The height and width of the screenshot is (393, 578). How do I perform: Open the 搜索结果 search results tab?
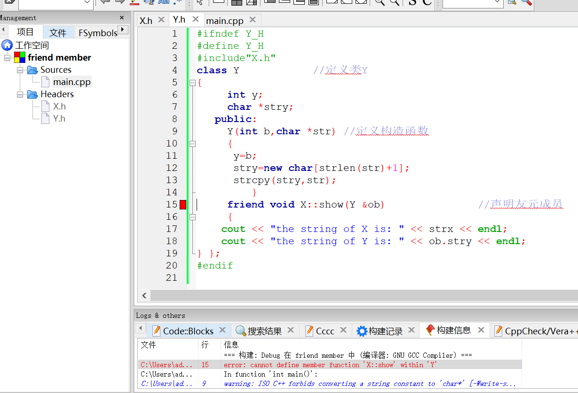(265, 331)
